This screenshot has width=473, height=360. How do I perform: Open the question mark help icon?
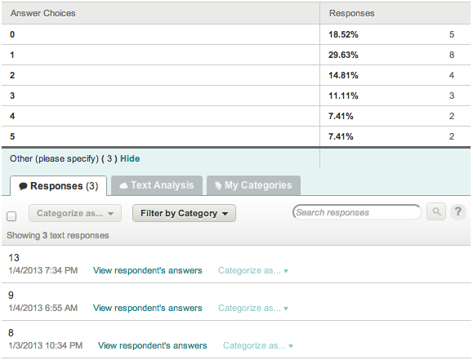458,211
